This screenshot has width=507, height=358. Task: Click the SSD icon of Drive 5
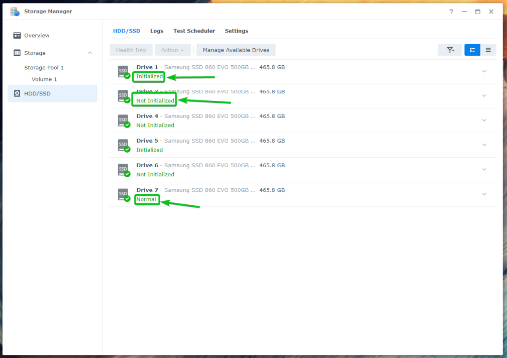[124, 146]
